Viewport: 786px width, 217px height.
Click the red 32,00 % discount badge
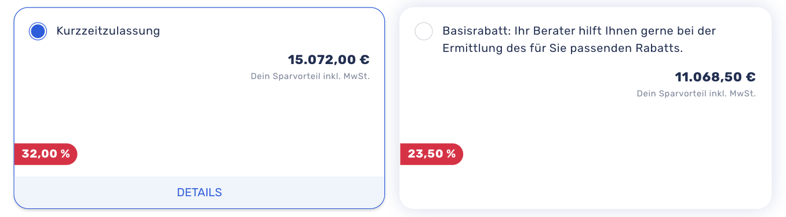46,154
